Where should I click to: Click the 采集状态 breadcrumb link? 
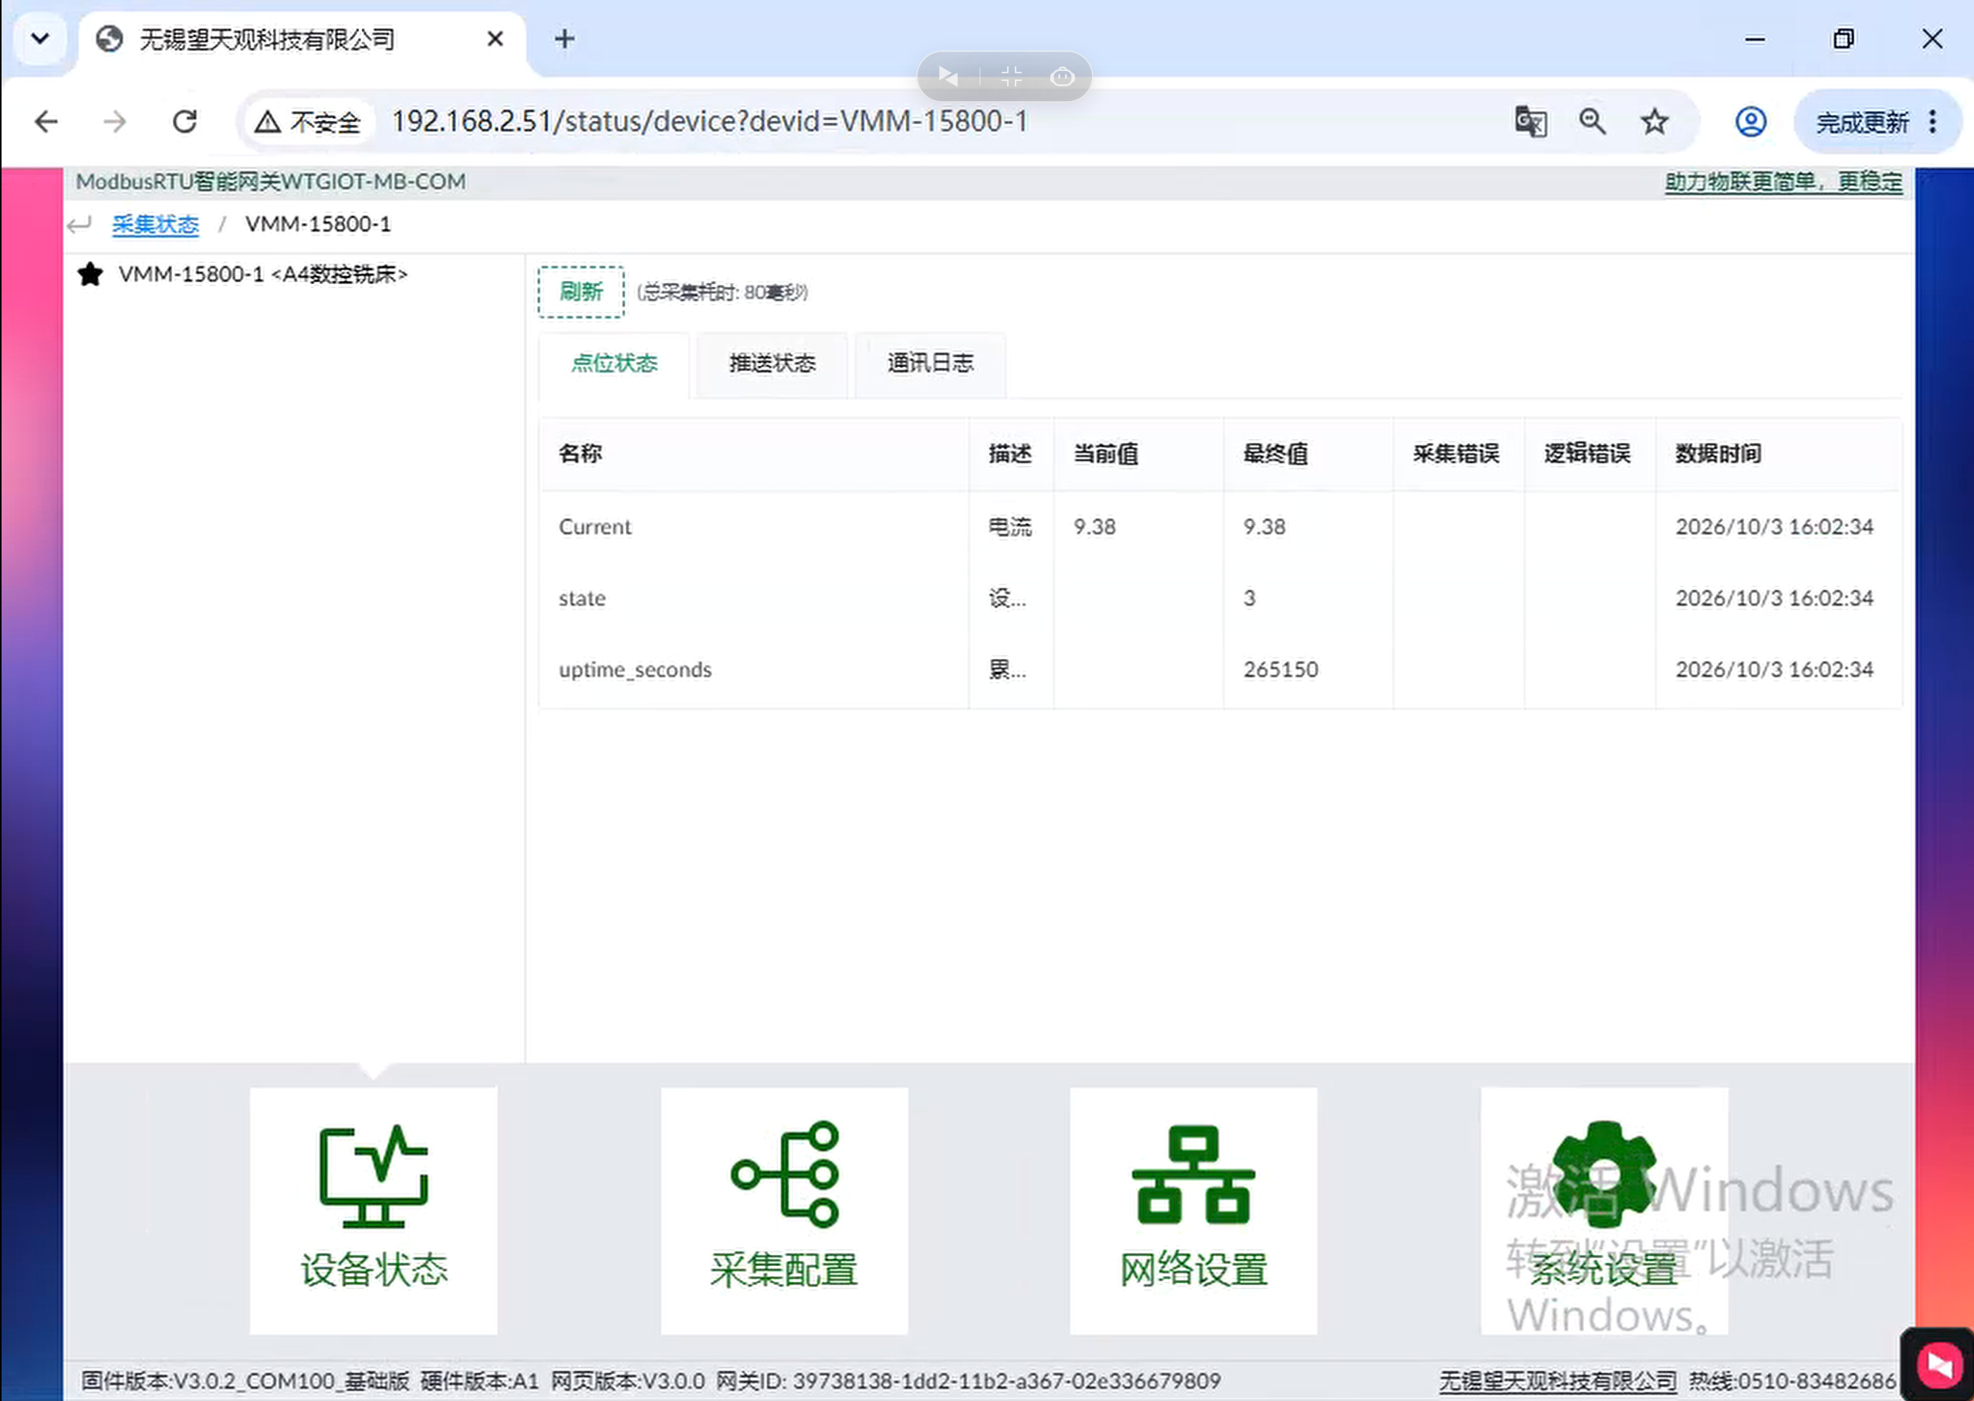pos(155,224)
